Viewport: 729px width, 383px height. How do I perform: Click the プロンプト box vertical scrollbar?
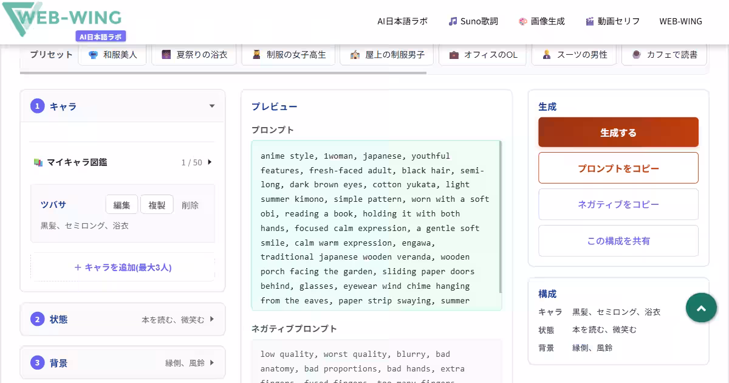[x=501, y=217]
